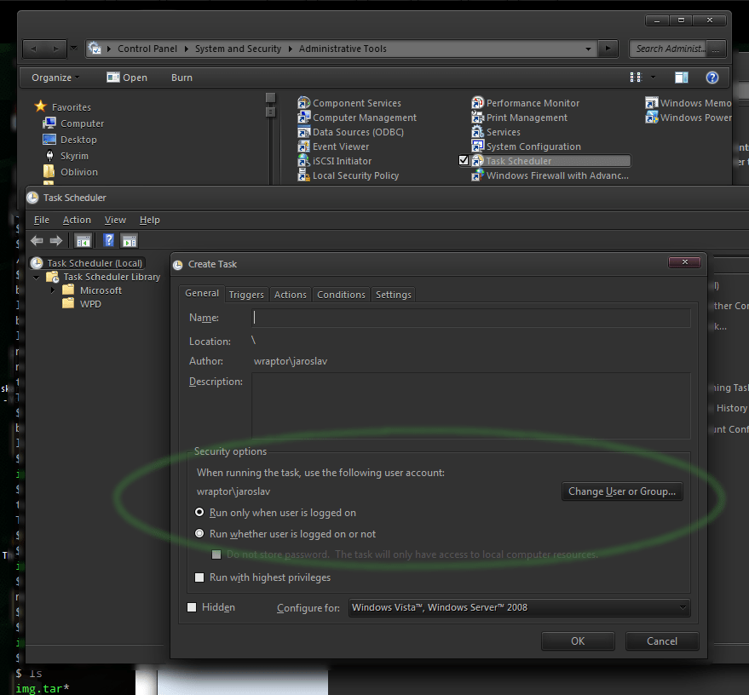
Task: Open File menu in Task Scheduler
Action: pyautogui.click(x=42, y=220)
